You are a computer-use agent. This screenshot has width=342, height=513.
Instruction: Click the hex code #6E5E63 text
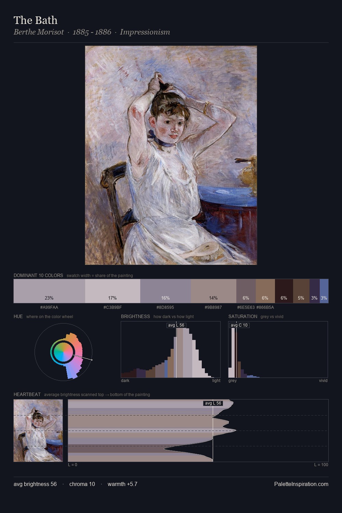246,307
